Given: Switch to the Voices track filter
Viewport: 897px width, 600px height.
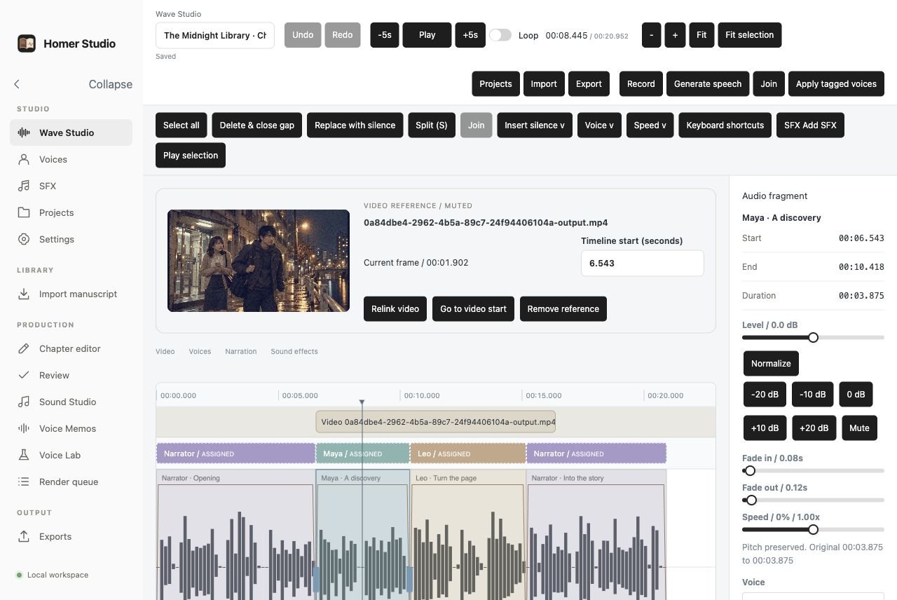Looking at the screenshot, I should [x=200, y=351].
